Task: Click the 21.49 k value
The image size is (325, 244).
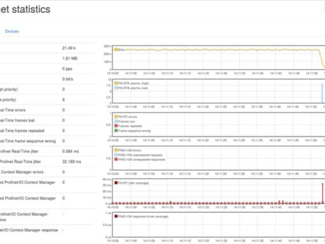Action: pyautogui.click(x=69, y=48)
